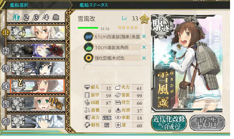Select the torpedo icon for 61cm四連装(酸素)魚雷
Image resolution: width=234 pixels, height=139 pixels.
click(88, 37)
